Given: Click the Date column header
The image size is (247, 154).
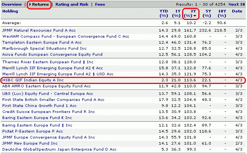Looking at the screenshot, I should click(x=237, y=11).
